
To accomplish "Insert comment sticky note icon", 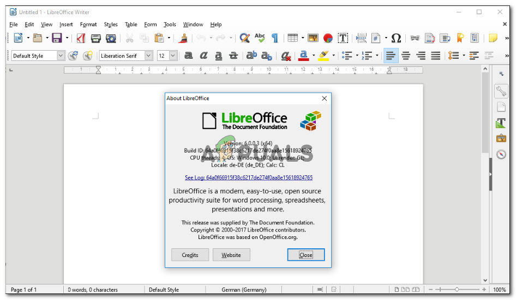I will point(493,38).
